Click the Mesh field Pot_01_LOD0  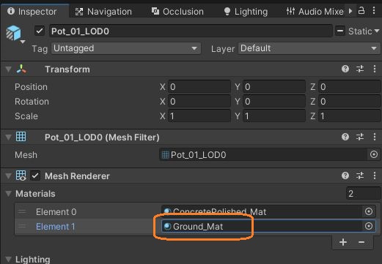click(263, 154)
